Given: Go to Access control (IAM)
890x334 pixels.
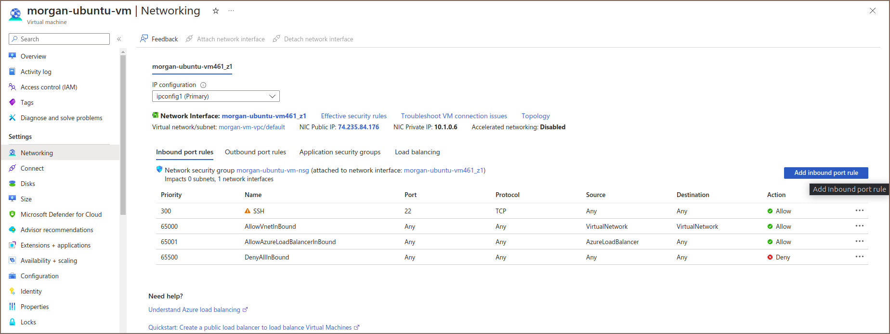Looking at the screenshot, I should pyautogui.click(x=49, y=87).
